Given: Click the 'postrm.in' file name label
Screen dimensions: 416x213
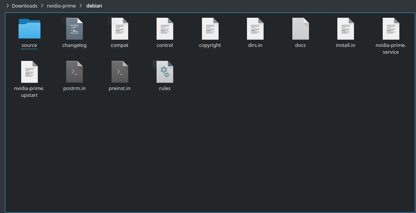Looking at the screenshot, I should click(x=74, y=88).
